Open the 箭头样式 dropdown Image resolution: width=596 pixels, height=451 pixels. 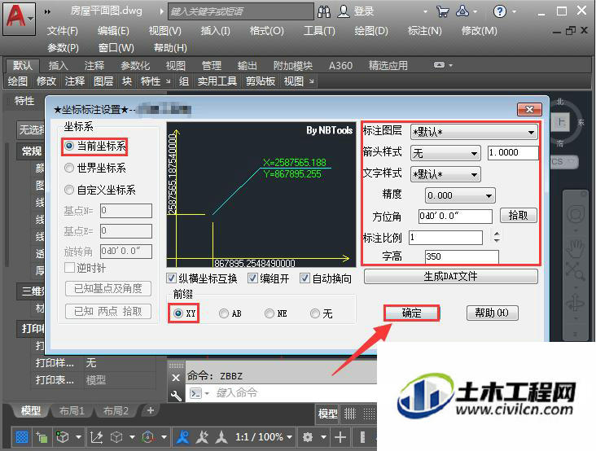click(x=445, y=154)
